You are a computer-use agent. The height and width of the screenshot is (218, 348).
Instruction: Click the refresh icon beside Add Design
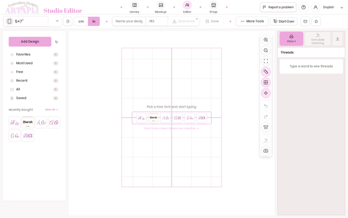coord(57,42)
